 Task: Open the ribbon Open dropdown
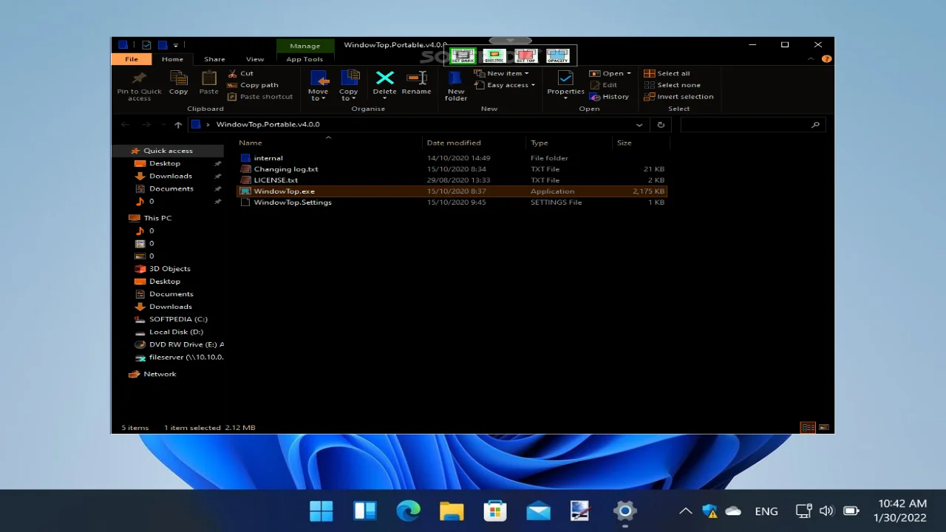tap(610, 73)
